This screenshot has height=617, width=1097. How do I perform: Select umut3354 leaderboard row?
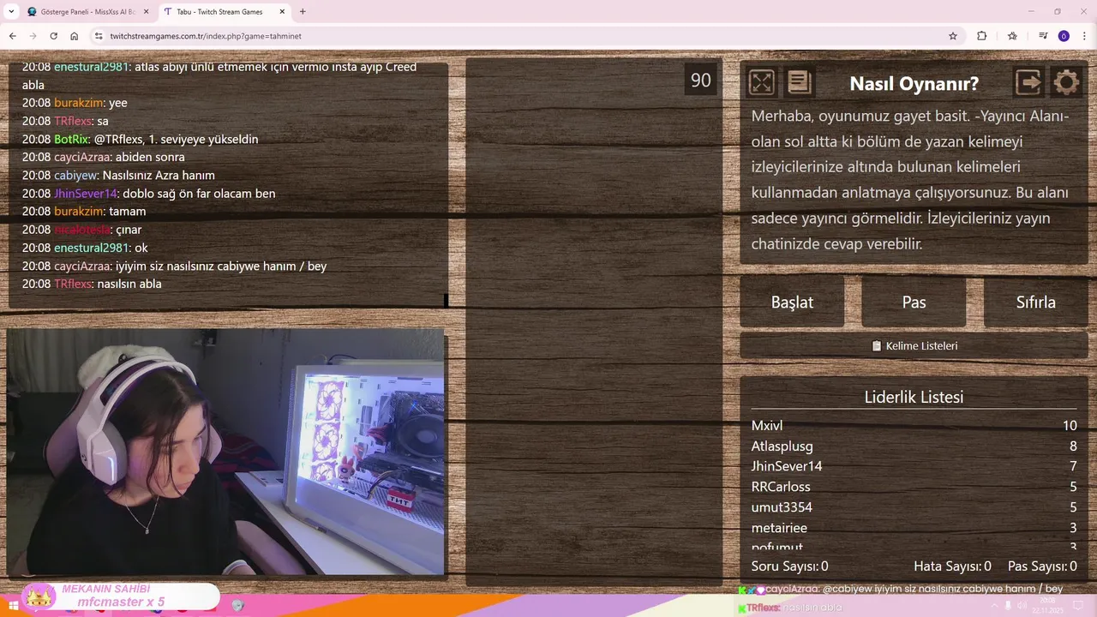point(782,507)
